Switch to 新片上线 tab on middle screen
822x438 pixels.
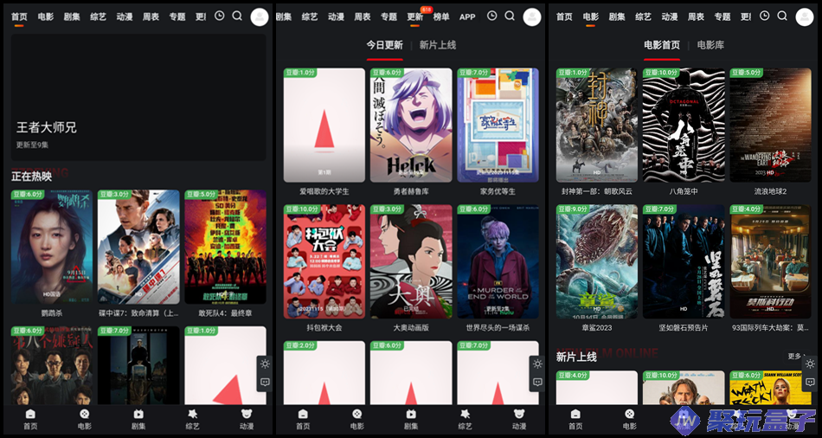[x=438, y=45]
